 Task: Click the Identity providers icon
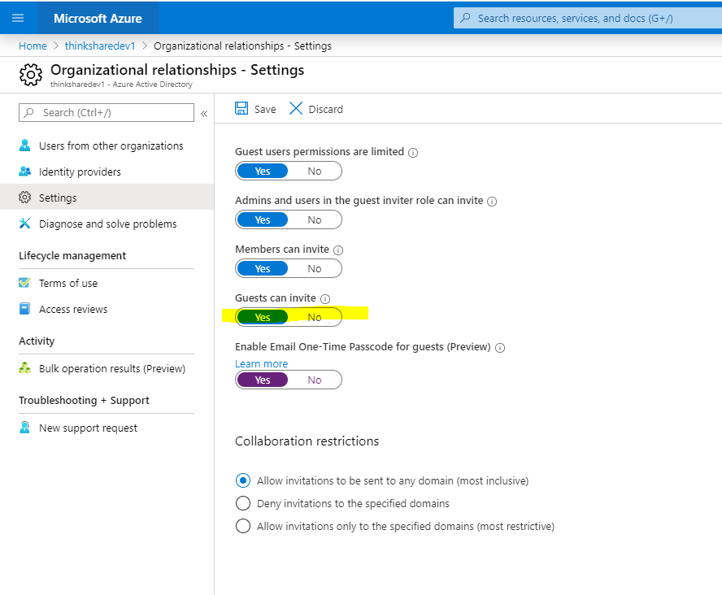click(24, 172)
